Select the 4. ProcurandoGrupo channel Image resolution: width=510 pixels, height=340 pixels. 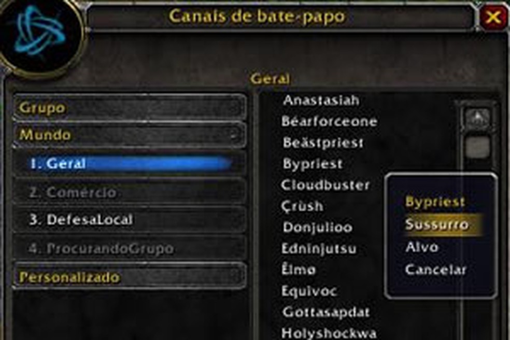click(x=130, y=248)
